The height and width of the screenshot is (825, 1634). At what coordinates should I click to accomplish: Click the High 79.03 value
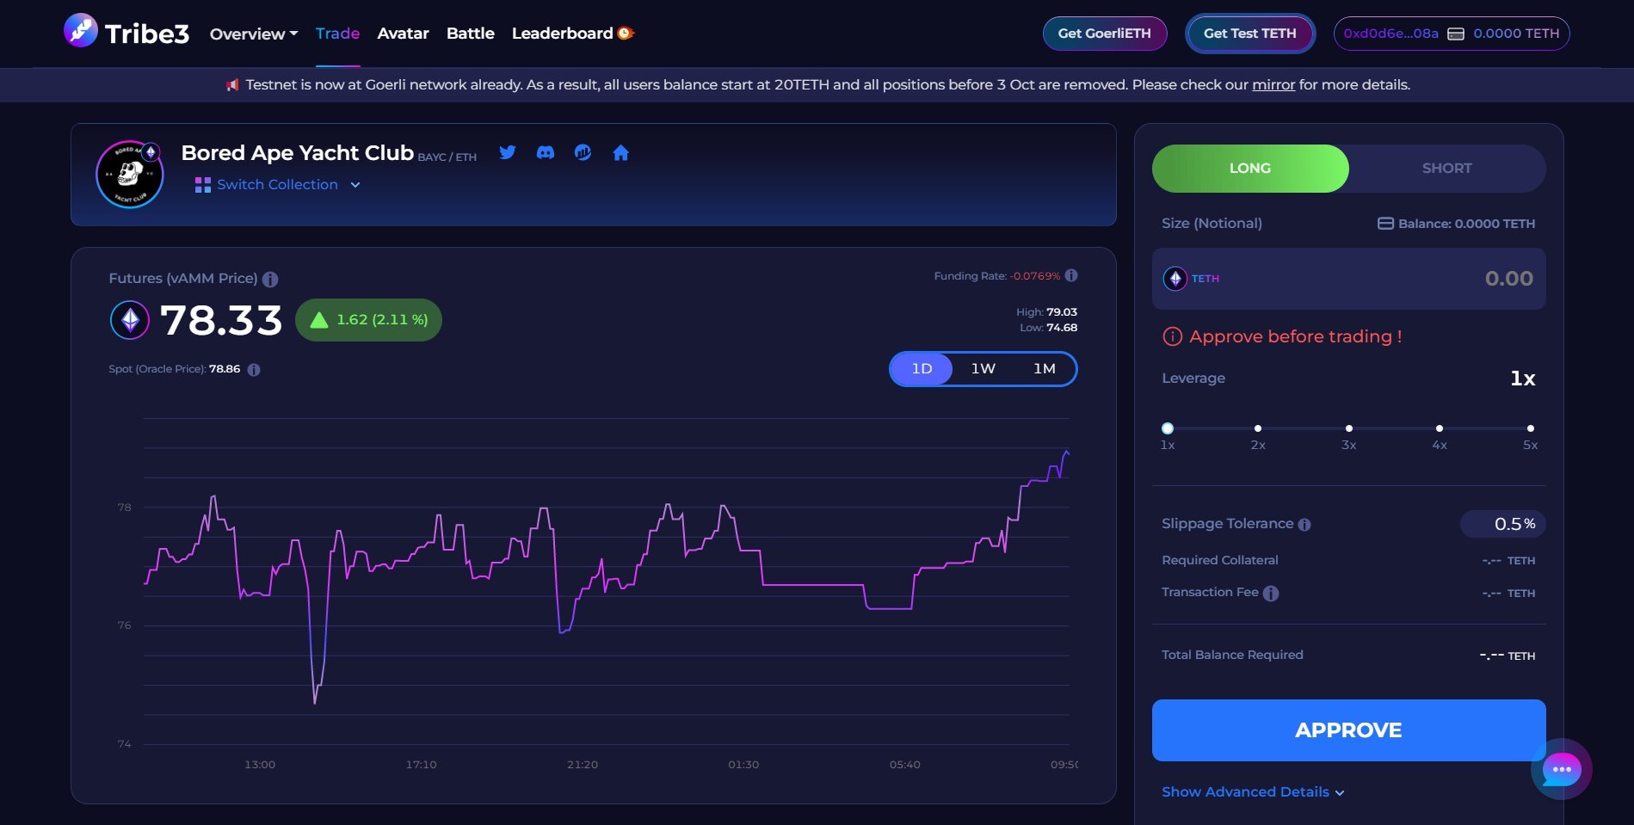[x=1062, y=312]
